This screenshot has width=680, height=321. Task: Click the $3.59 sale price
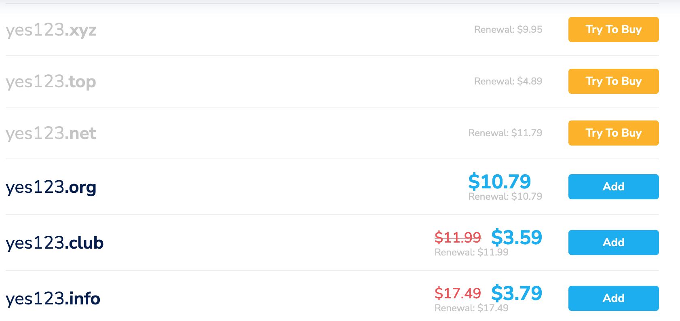pyautogui.click(x=517, y=237)
